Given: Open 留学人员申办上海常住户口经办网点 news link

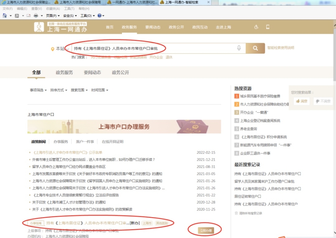Looking at the screenshot, I should coord(69,167).
